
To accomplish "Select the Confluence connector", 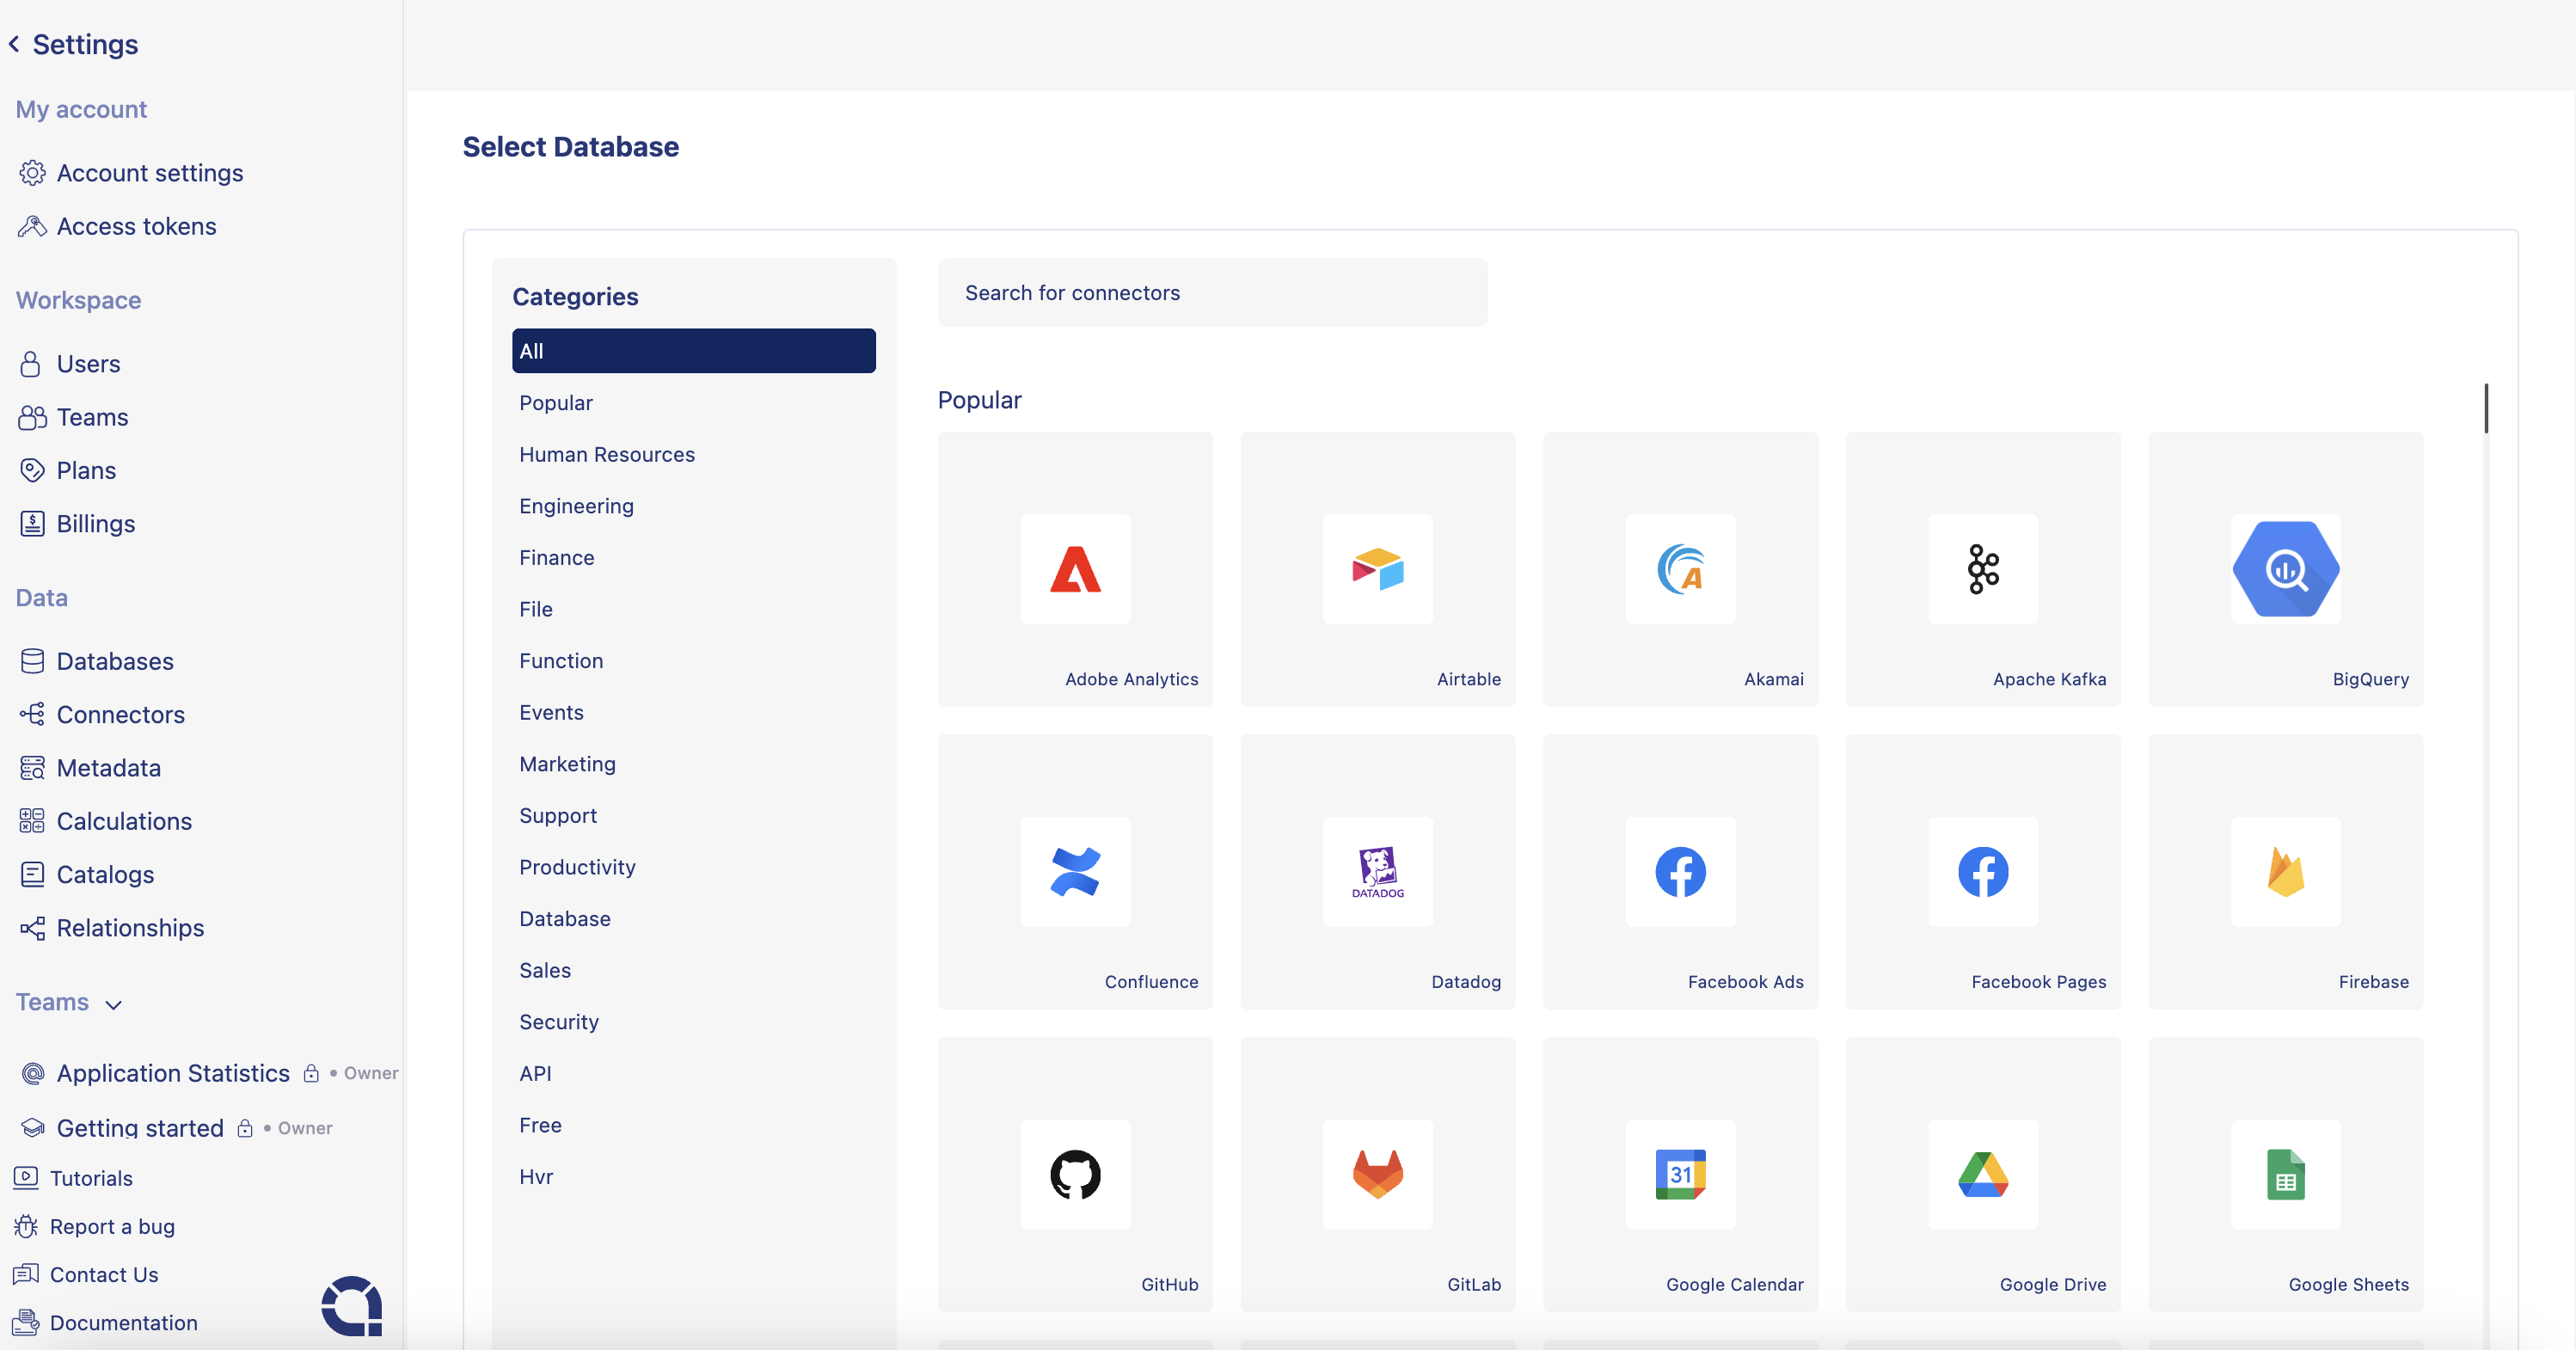I will 1075,872.
